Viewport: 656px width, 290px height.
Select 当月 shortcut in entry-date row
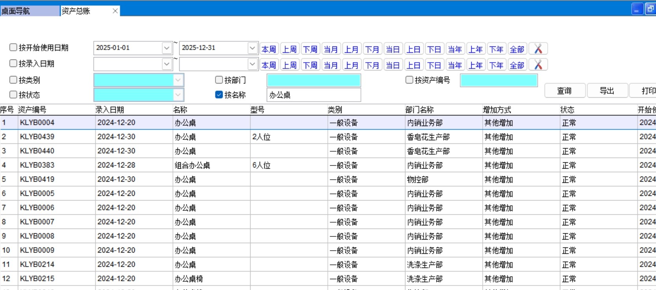[x=331, y=65]
